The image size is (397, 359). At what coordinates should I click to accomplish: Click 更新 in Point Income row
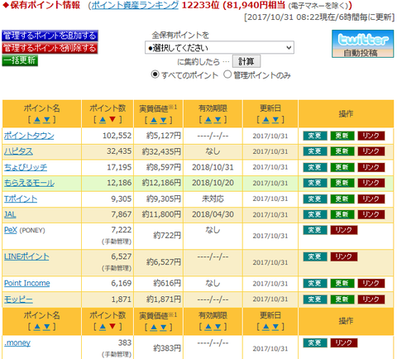click(x=342, y=283)
